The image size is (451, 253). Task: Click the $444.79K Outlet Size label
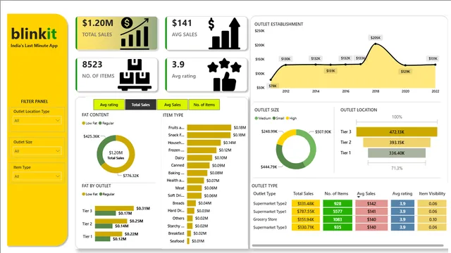point(268,167)
